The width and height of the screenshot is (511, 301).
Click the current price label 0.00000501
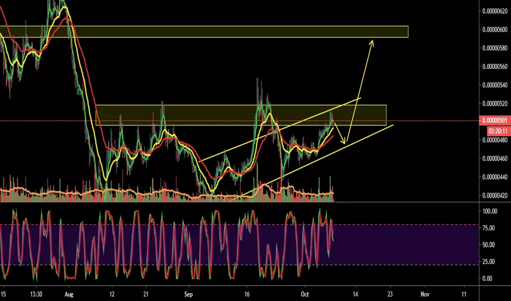click(x=495, y=120)
